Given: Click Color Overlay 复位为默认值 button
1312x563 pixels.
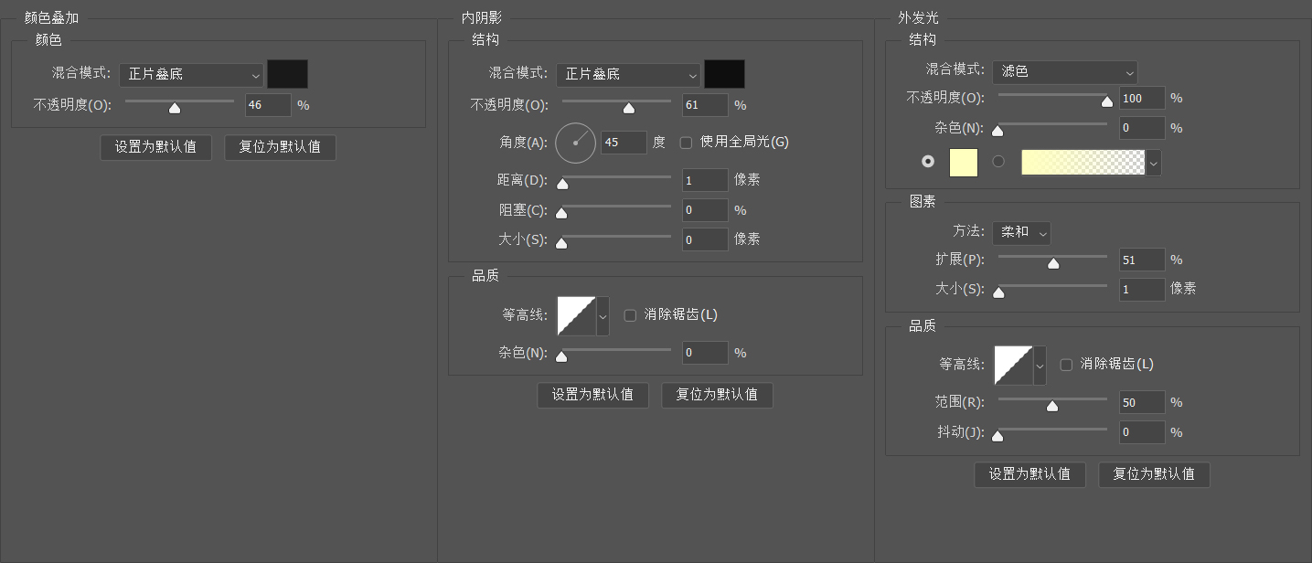Looking at the screenshot, I should pos(281,147).
